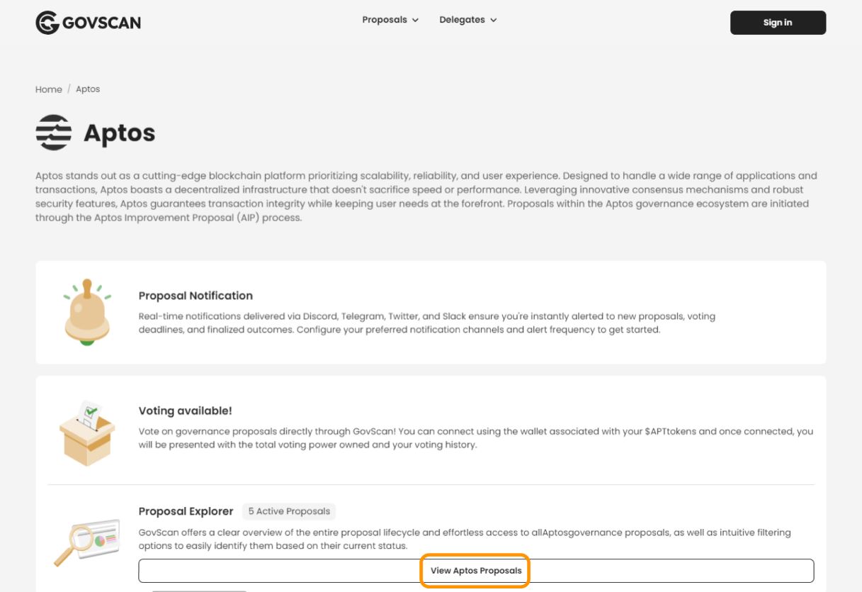This screenshot has width=862, height=592.
Task: Click the Sign in button
Action: pyautogui.click(x=777, y=22)
